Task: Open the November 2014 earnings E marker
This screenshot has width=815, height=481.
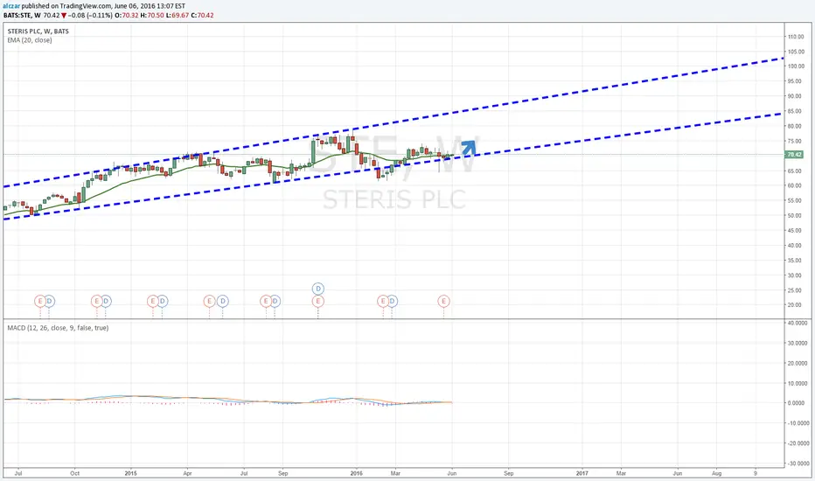Action: 96,301
